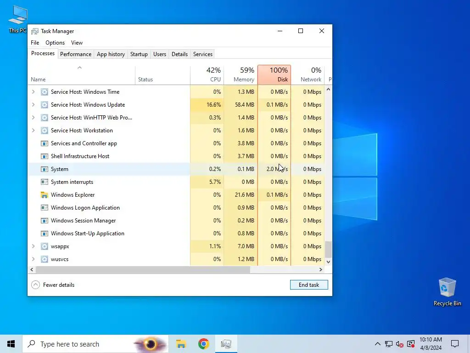Show hidden tray icons chevron
The height and width of the screenshot is (353, 470).
click(x=378, y=344)
